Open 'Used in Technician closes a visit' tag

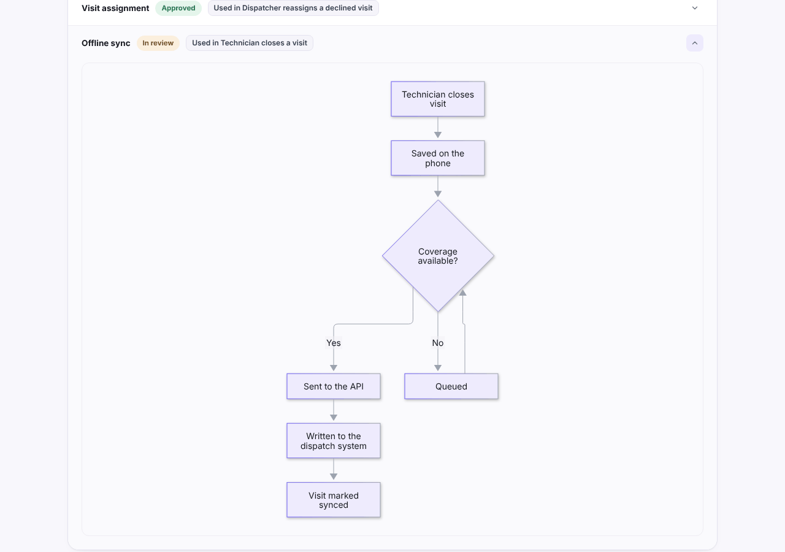[x=250, y=43]
